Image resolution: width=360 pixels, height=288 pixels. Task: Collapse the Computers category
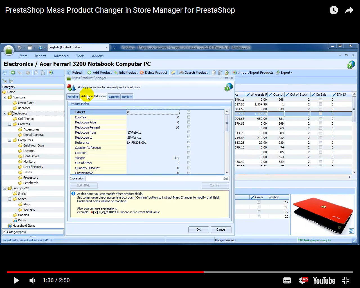pyautogui.click(x=10, y=140)
